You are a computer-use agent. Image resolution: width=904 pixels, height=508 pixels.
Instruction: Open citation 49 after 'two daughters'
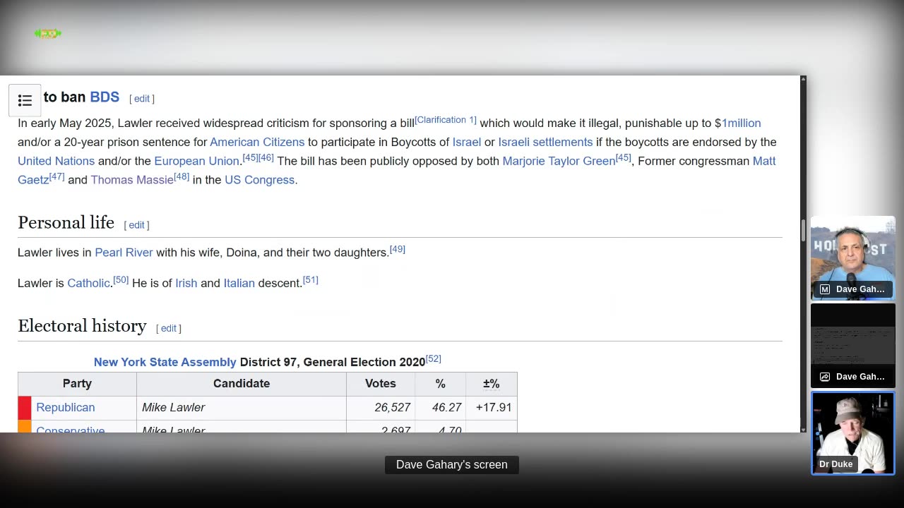tap(398, 250)
